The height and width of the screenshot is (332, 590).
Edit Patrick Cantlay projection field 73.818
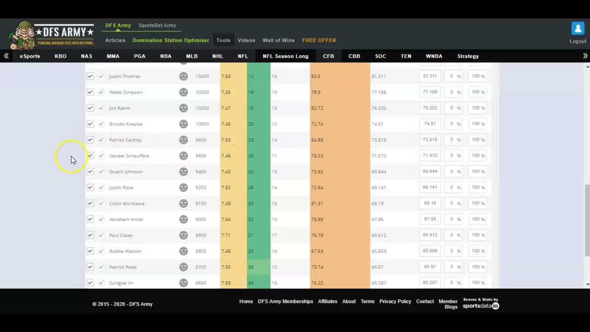click(x=430, y=140)
